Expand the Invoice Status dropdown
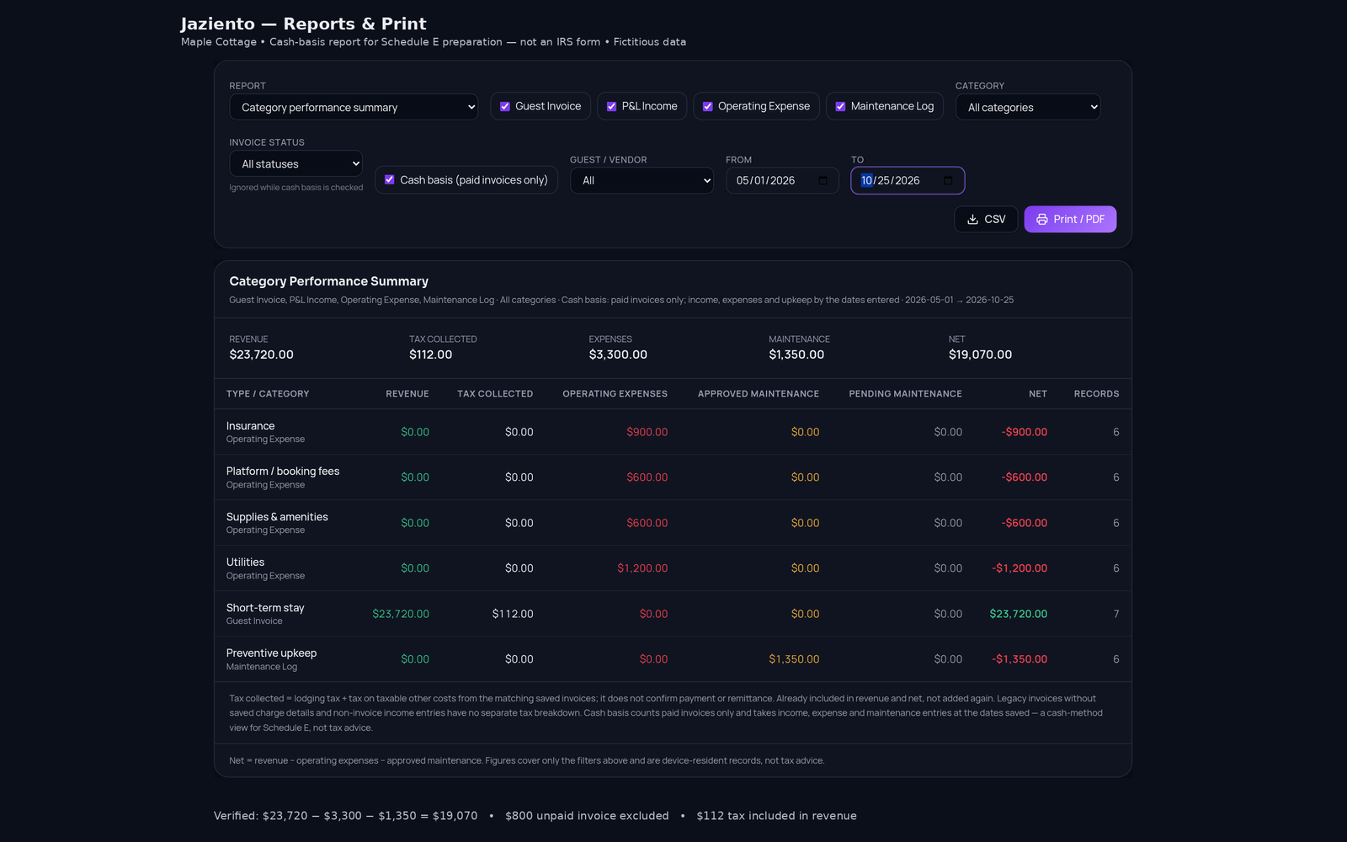Screen dimensions: 1347x842 pyautogui.click(x=295, y=163)
